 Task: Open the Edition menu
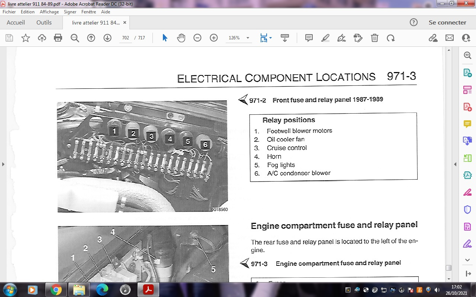(x=28, y=12)
